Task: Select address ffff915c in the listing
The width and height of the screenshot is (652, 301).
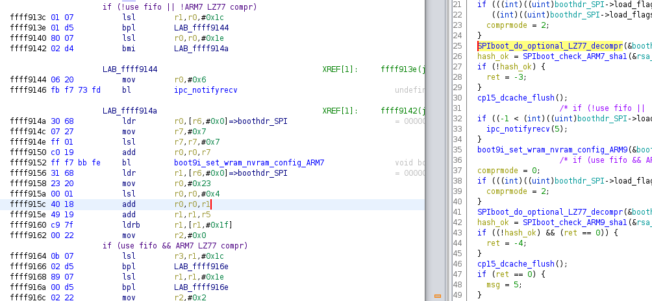Action: pyautogui.click(x=28, y=204)
